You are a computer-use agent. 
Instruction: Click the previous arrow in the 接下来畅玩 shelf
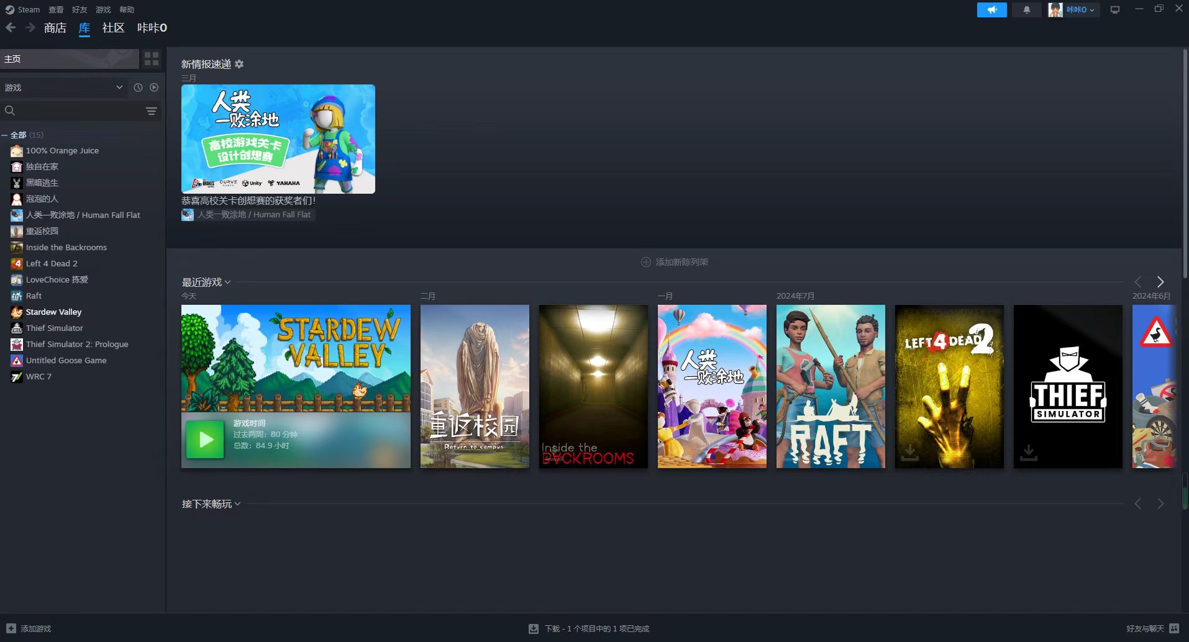1138,504
